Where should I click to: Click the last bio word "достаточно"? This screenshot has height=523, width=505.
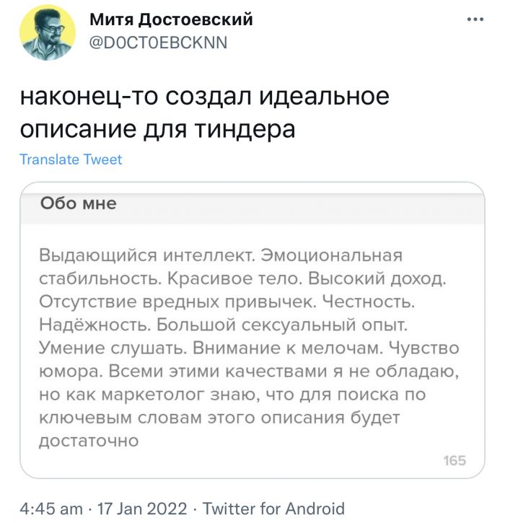coord(88,439)
